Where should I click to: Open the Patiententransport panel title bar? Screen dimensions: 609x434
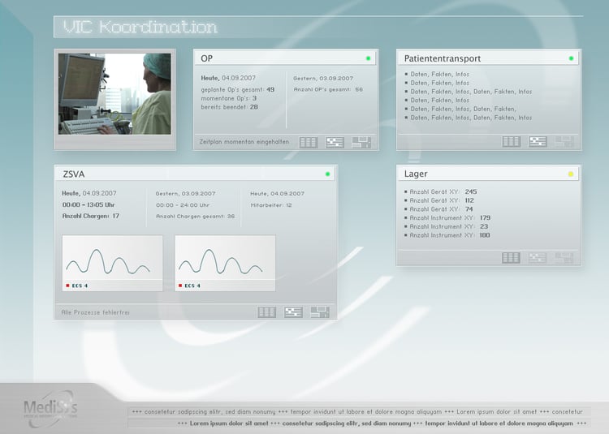(x=488, y=58)
